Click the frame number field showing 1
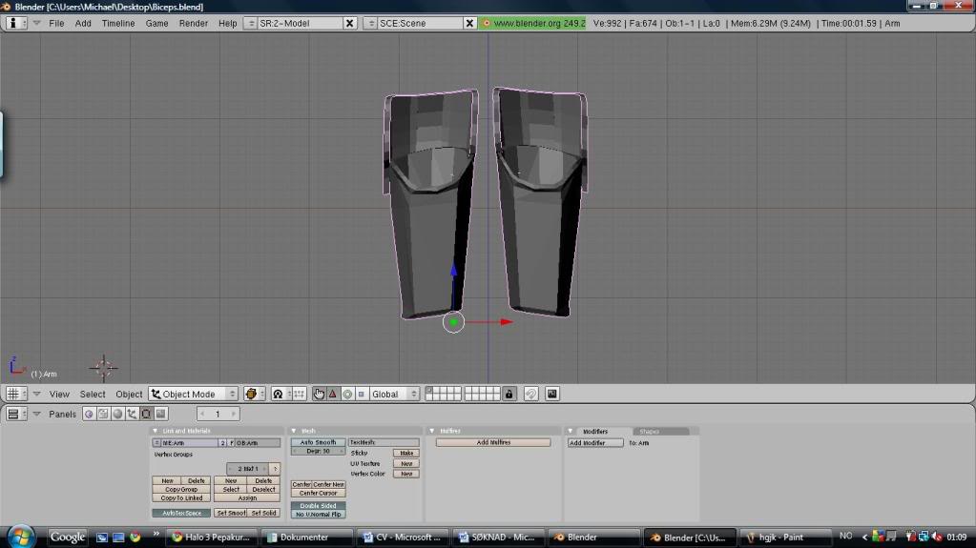Viewport: 976px width, 548px height. pos(218,414)
